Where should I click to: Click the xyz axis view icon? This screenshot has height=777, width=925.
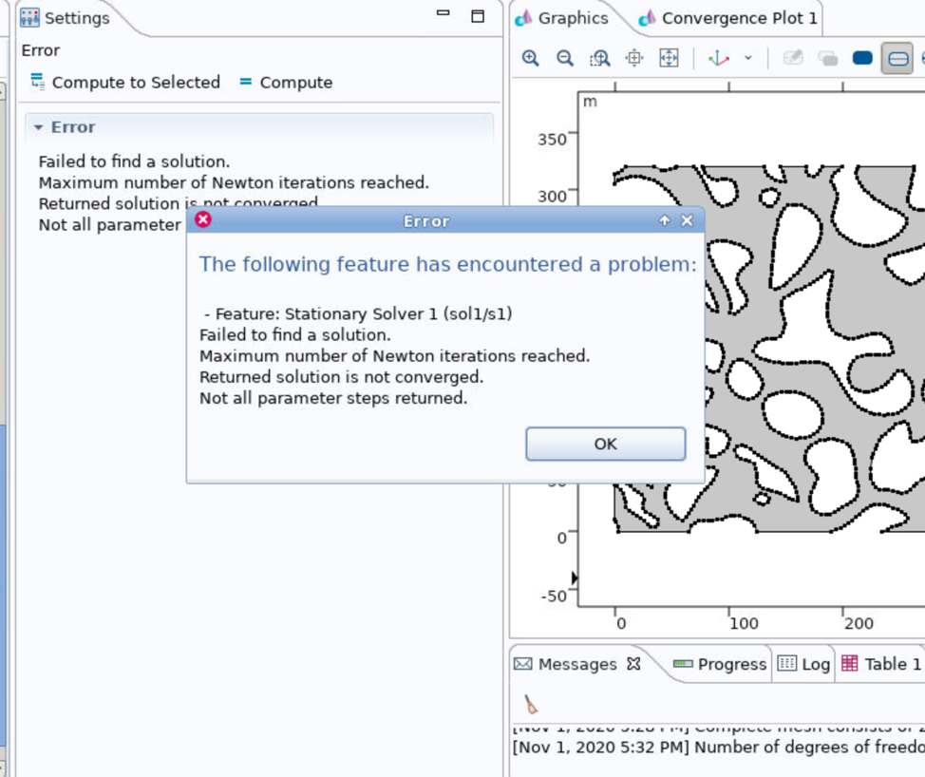pos(719,59)
